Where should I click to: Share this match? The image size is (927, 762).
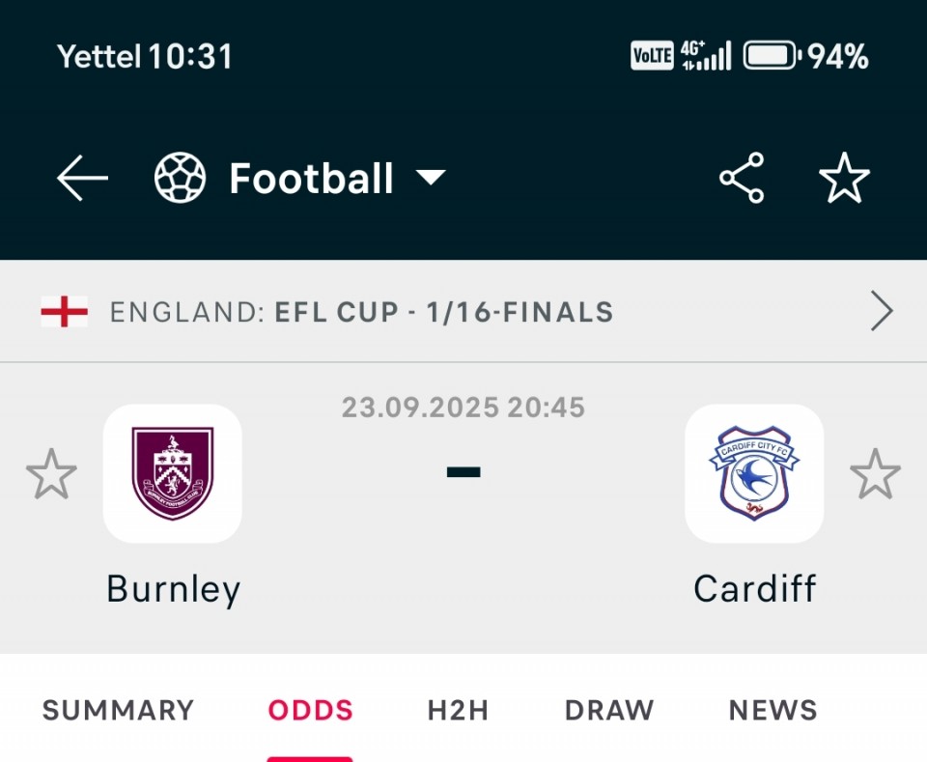[742, 179]
